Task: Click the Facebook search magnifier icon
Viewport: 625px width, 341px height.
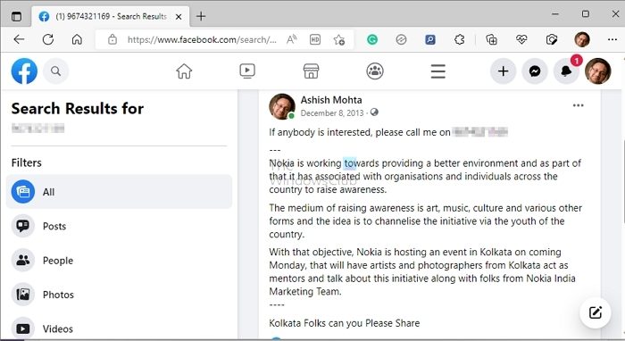Action: [x=55, y=71]
